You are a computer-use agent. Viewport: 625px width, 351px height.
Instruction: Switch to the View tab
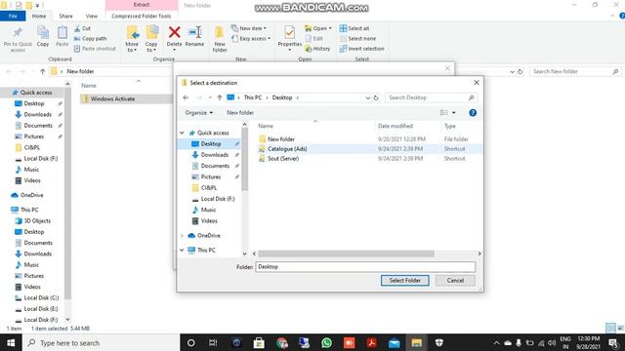tap(91, 16)
